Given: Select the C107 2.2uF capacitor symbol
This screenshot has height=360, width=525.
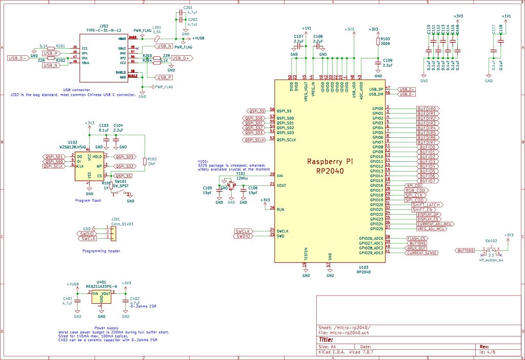Looking at the screenshot, I should 299,47.
